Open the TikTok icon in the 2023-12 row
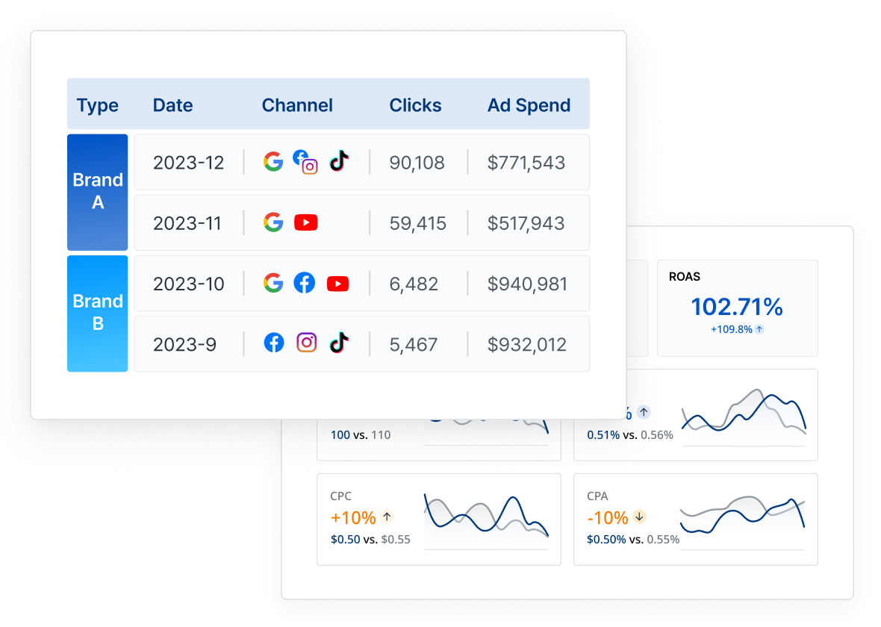 [x=338, y=160]
